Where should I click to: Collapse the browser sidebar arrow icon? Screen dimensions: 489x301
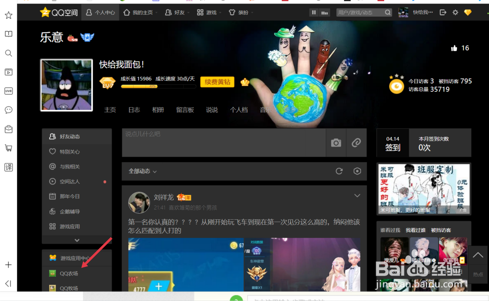[9, 283]
